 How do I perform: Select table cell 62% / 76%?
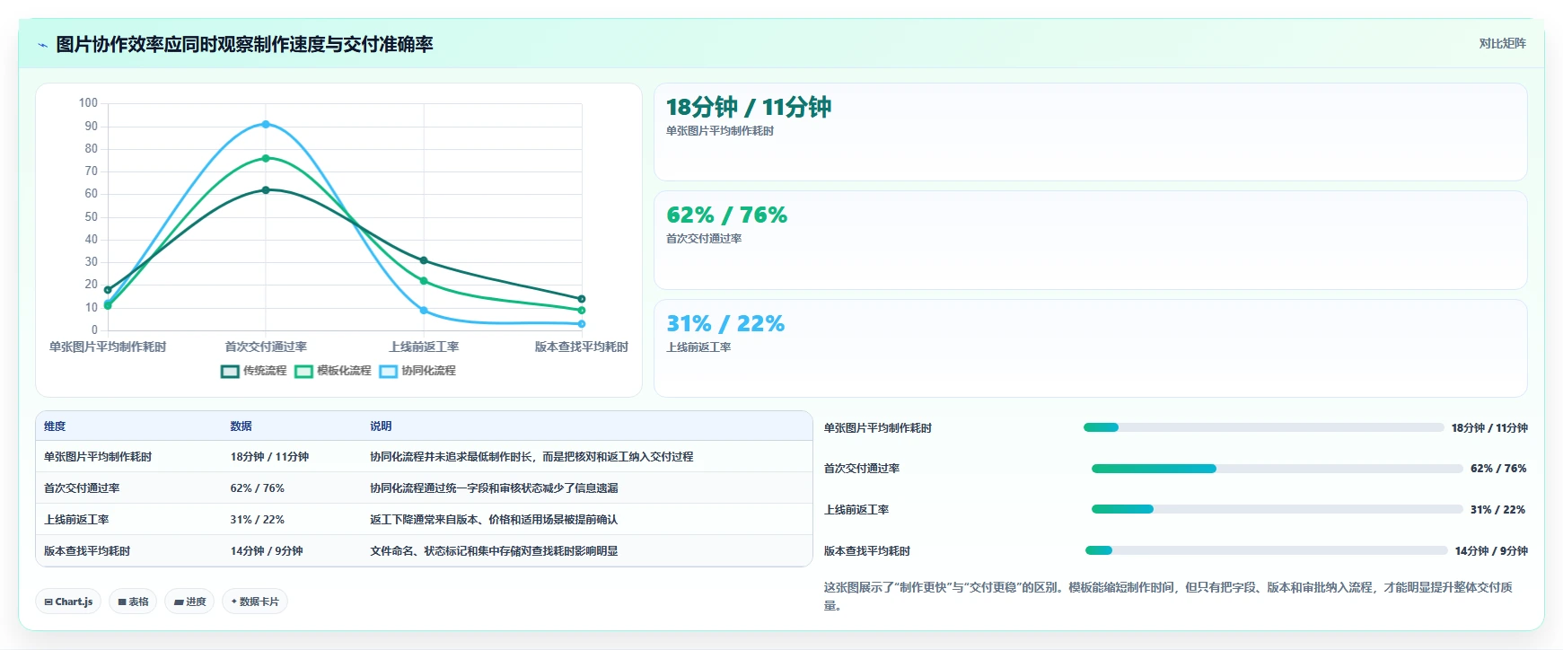(x=257, y=488)
